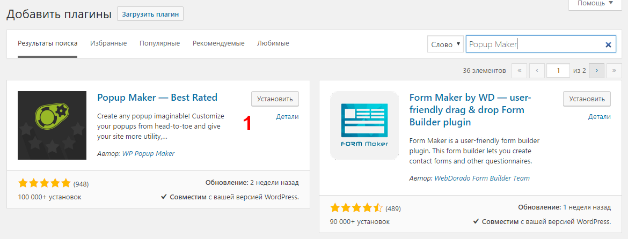Go to the next results page arrow
Screen dimensions: 628x239
pyautogui.click(x=597, y=71)
